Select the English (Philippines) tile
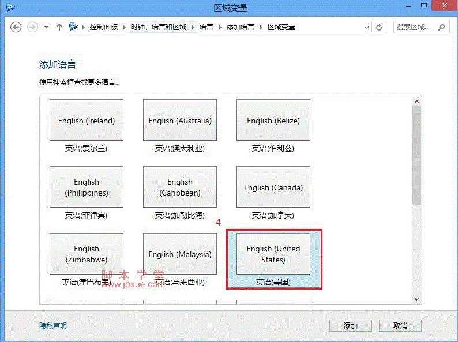This screenshot has height=342, width=458. click(87, 187)
